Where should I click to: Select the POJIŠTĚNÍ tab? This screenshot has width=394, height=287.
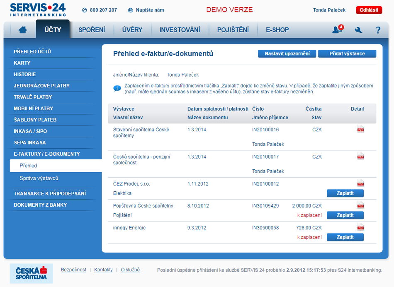click(x=233, y=30)
